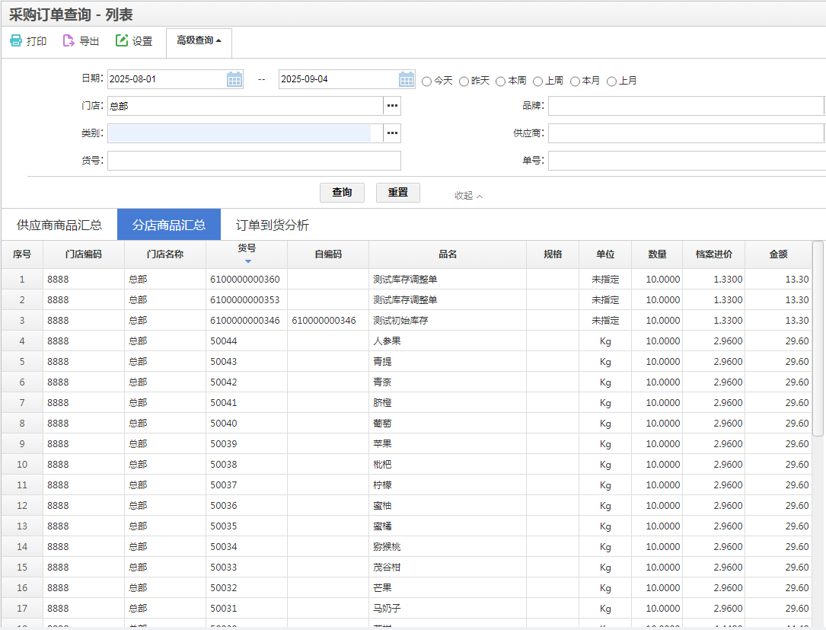Open the end date calendar picker
The width and height of the screenshot is (826, 630).
tap(407, 79)
